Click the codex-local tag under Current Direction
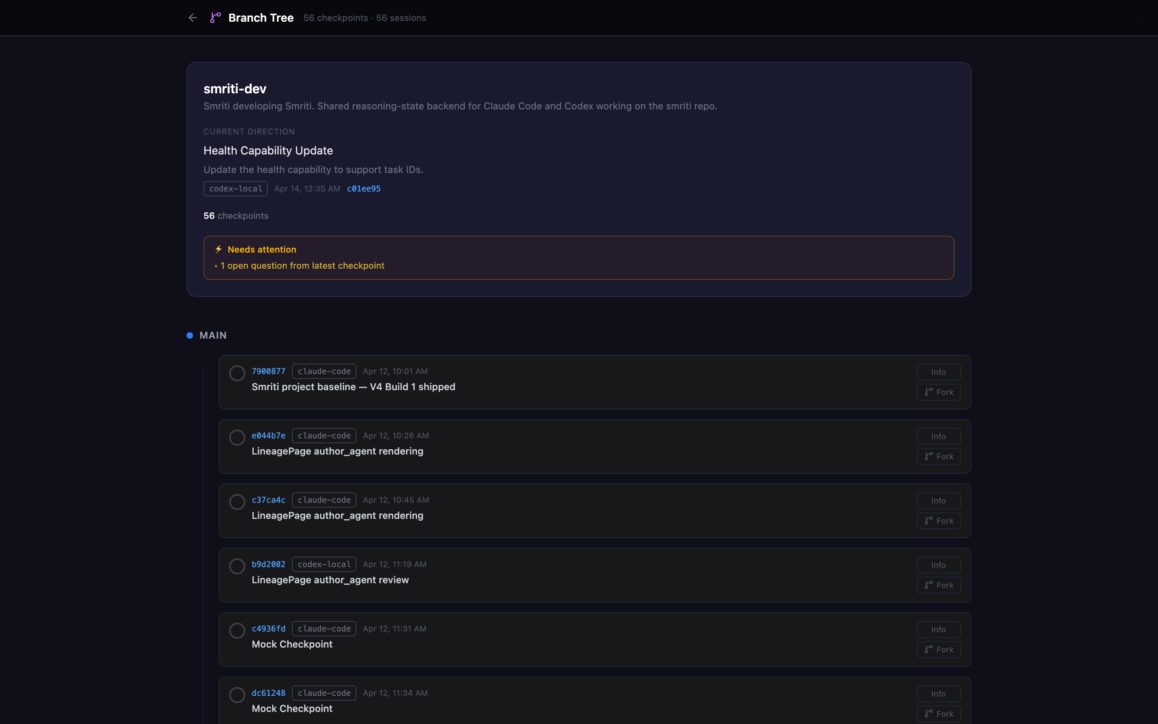Screen dimensions: 1158x724 [236, 189]
